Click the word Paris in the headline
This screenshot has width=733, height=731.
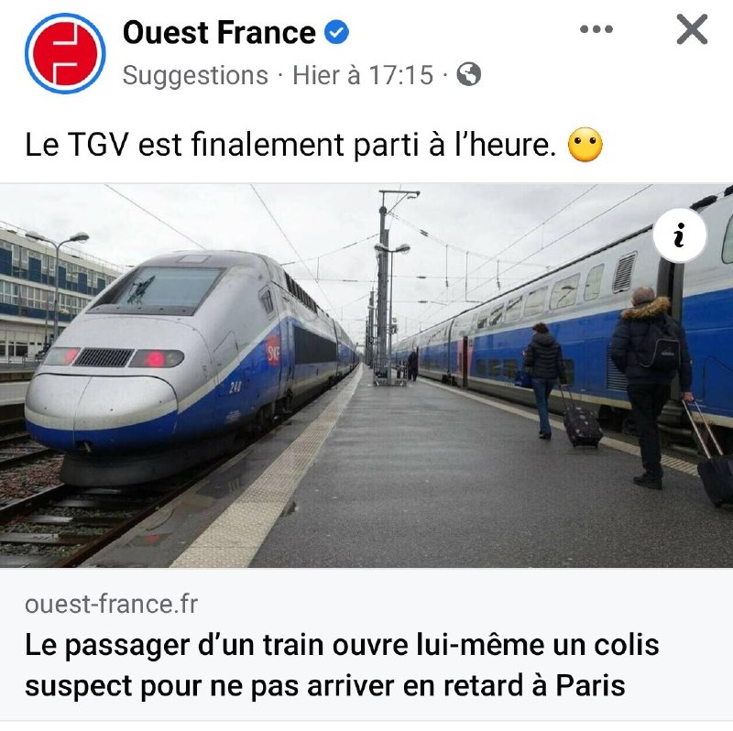(x=590, y=686)
